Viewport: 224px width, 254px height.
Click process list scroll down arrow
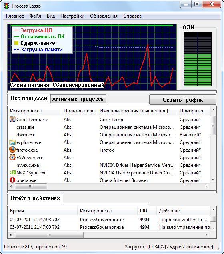[213, 180]
